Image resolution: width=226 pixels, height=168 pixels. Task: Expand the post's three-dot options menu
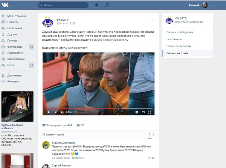(x=152, y=20)
